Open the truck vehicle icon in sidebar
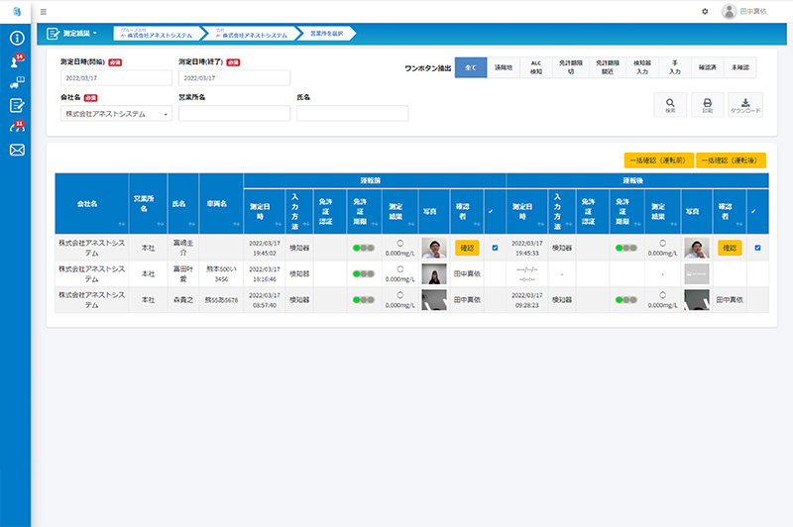 (x=16, y=83)
